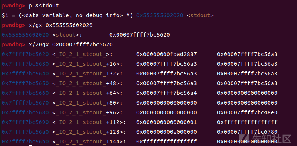Click the value 0x00007ffff7bc48e0

point(247,112)
